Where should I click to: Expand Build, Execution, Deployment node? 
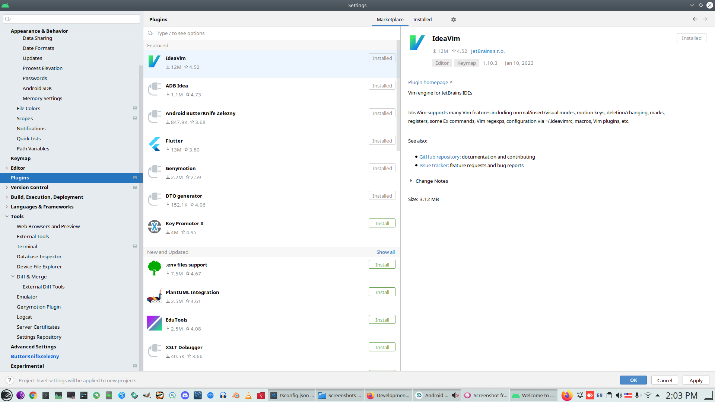[7, 197]
